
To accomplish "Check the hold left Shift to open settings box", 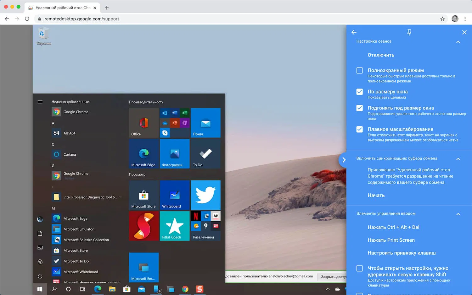I will 359,268.
